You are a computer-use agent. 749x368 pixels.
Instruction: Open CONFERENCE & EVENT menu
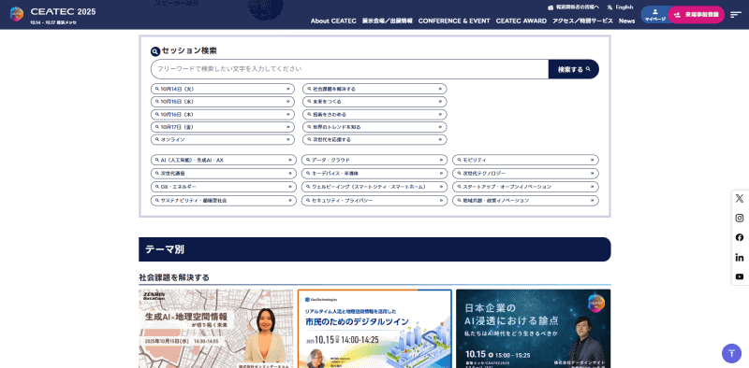click(454, 21)
